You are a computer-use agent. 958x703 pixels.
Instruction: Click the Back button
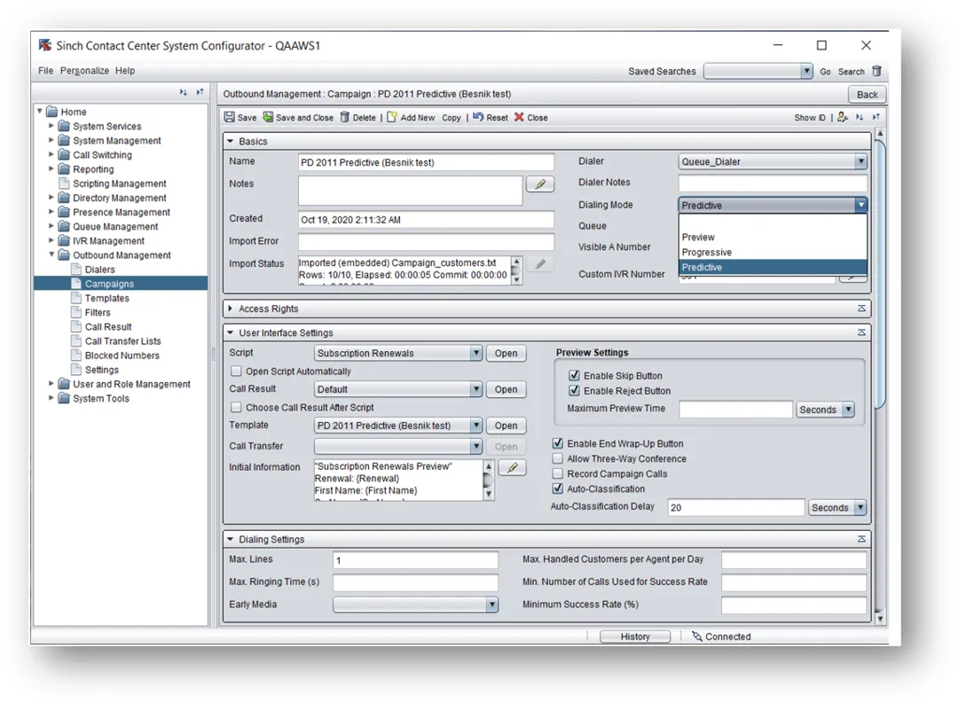click(x=867, y=94)
